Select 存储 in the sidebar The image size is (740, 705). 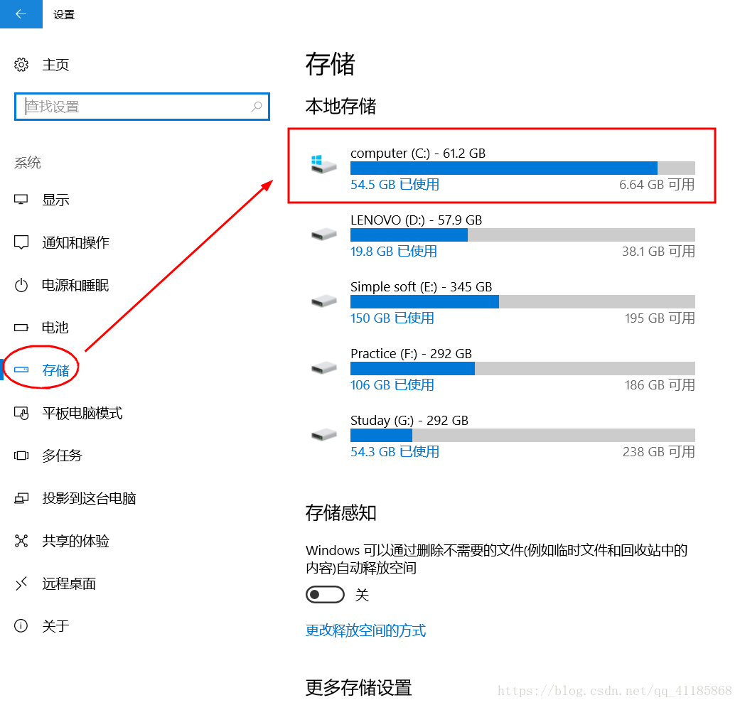pos(55,370)
